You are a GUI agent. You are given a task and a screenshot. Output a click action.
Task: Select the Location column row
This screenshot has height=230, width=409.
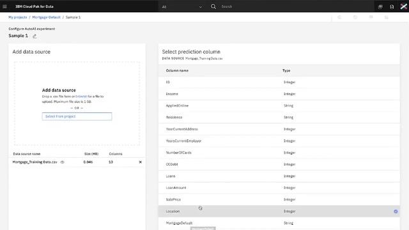[x=279, y=211]
